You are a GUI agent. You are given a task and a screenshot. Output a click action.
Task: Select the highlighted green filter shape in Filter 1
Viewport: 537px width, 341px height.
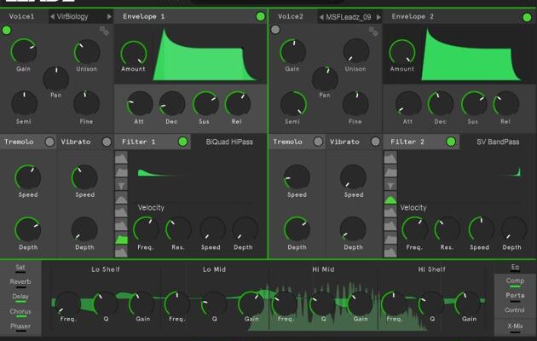coord(121,240)
